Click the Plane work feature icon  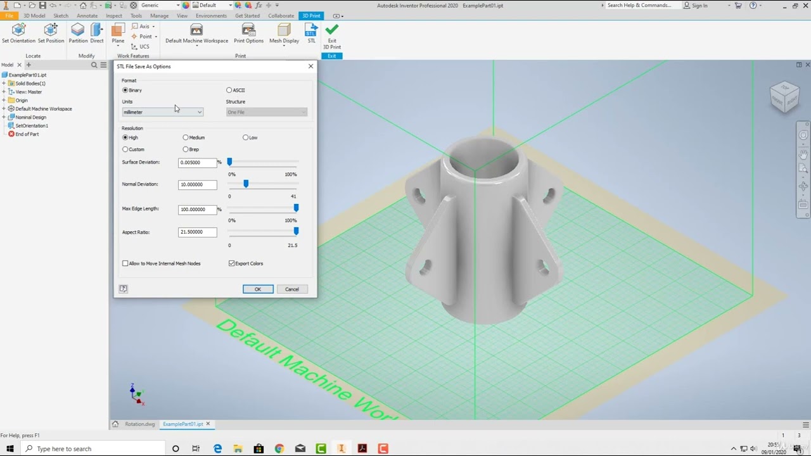click(x=118, y=34)
